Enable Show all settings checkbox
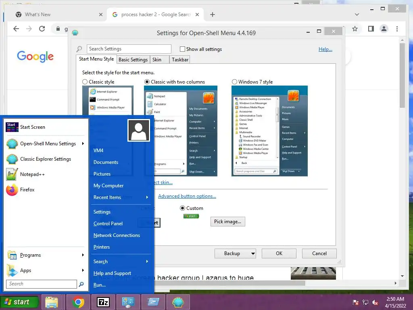Viewport: 413px width, 310px height. (182, 49)
